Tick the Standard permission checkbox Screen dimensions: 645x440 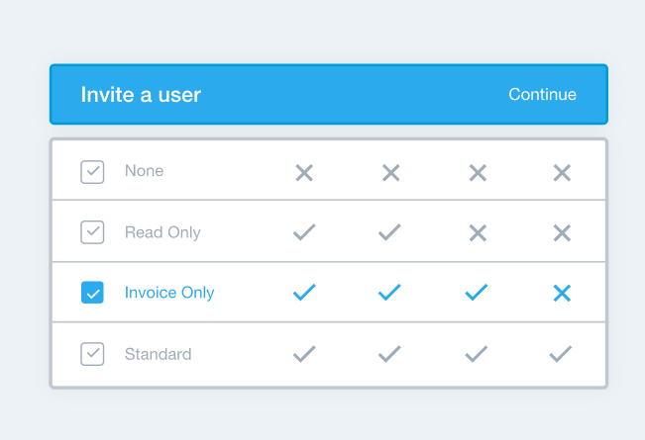(92, 354)
